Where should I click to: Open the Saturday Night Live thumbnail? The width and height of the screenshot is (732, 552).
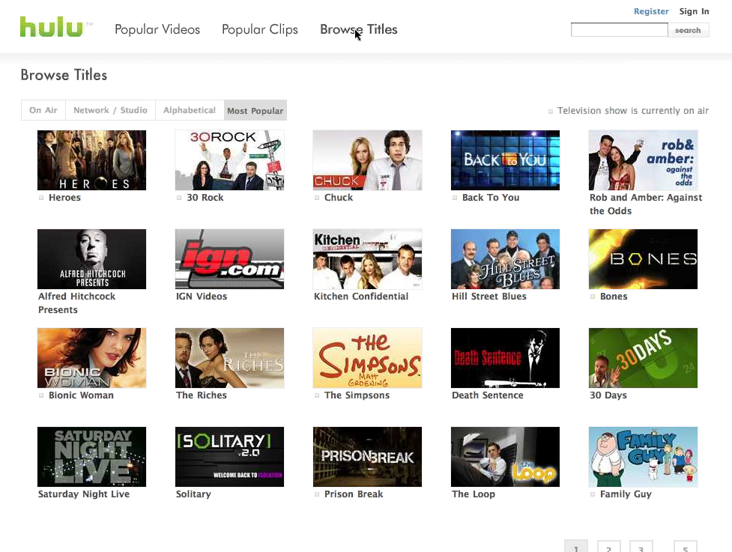point(91,457)
